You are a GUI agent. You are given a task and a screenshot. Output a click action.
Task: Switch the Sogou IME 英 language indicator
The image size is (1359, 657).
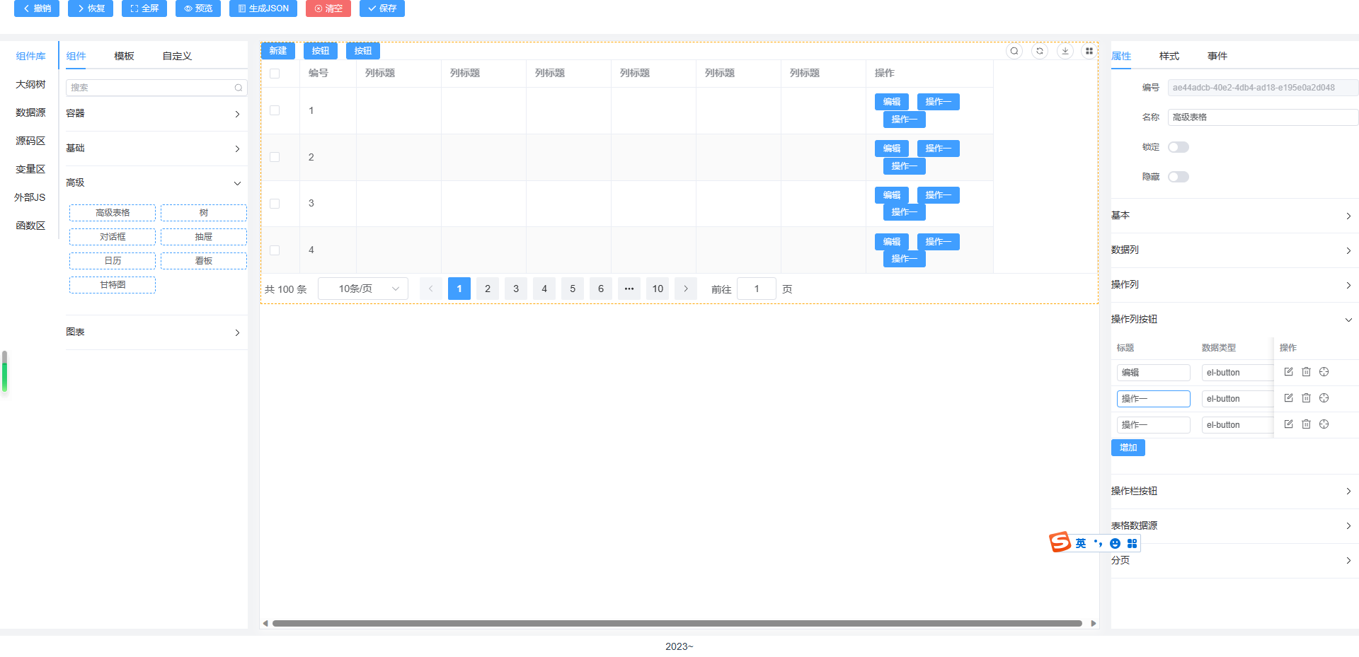[x=1080, y=543]
